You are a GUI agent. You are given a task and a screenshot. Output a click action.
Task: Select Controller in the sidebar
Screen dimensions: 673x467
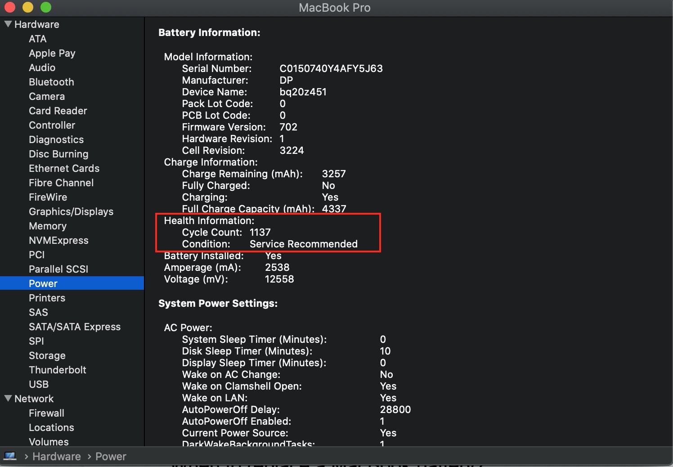click(52, 125)
